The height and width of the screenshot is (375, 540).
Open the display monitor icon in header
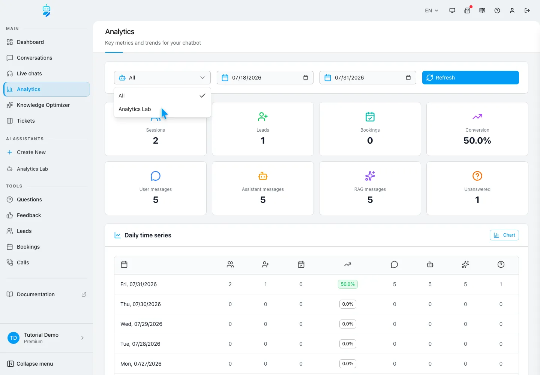452,10
